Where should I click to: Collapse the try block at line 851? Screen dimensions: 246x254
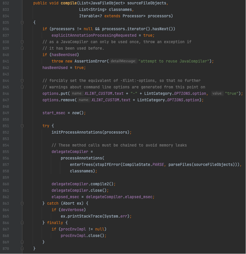pyautogui.click(x=22, y=126)
